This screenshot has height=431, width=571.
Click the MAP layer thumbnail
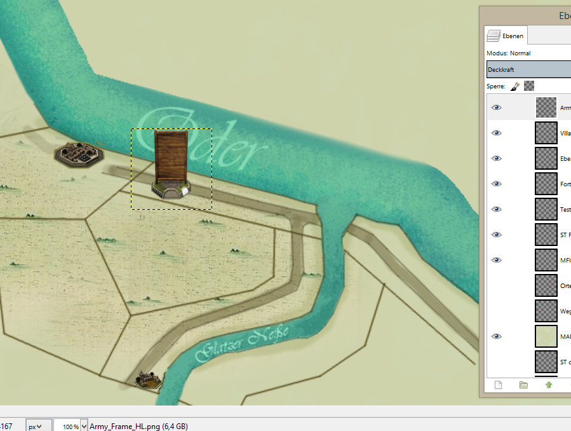[546, 336]
